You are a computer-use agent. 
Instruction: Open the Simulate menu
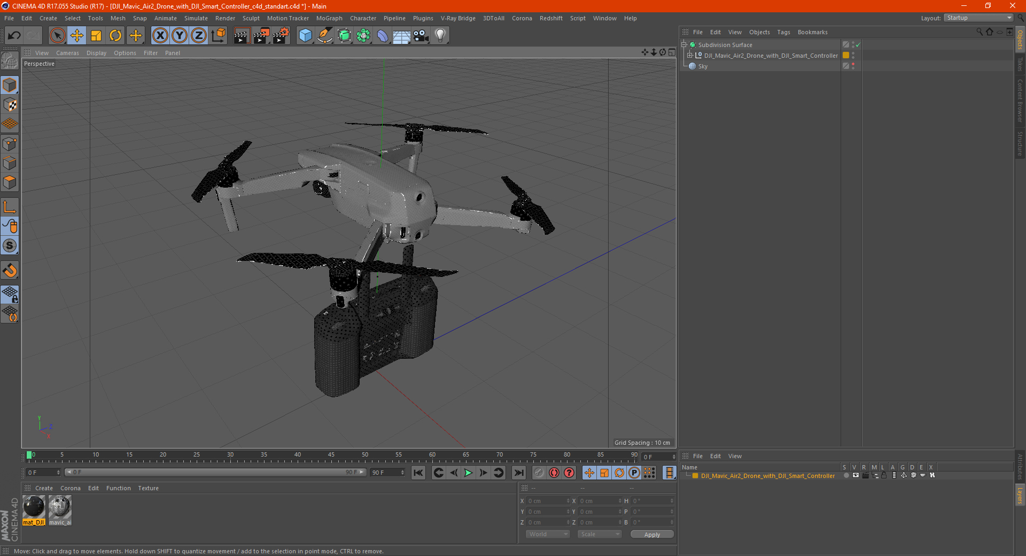[x=196, y=18]
